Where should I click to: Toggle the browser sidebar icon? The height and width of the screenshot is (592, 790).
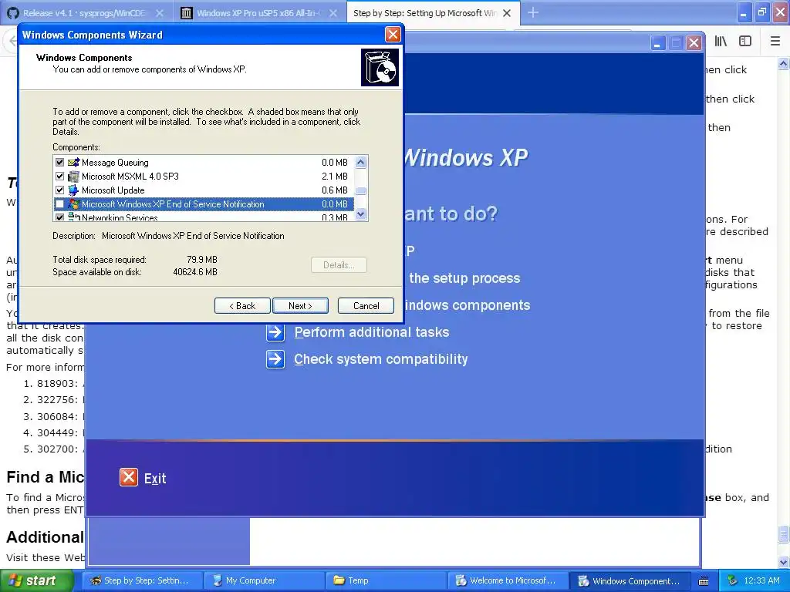[745, 42]
